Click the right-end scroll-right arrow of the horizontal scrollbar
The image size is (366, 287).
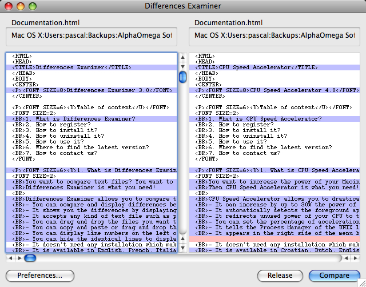click(356, 258)
